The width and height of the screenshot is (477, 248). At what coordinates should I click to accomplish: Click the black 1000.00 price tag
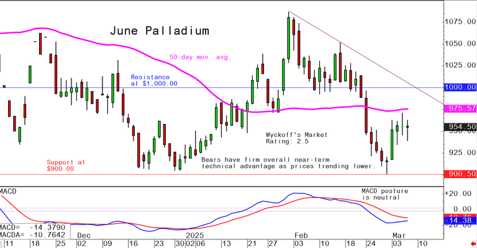click(x=460, y=88)
